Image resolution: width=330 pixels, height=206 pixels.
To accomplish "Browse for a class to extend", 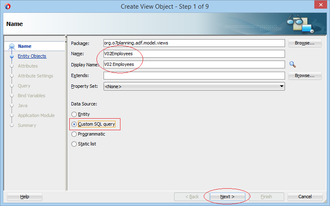I will pyautogui.click(x=305, y=76).
